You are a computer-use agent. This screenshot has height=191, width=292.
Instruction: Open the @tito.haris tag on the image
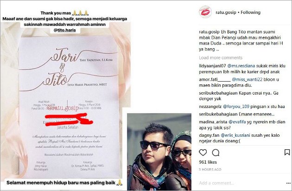tap(64, 30)
